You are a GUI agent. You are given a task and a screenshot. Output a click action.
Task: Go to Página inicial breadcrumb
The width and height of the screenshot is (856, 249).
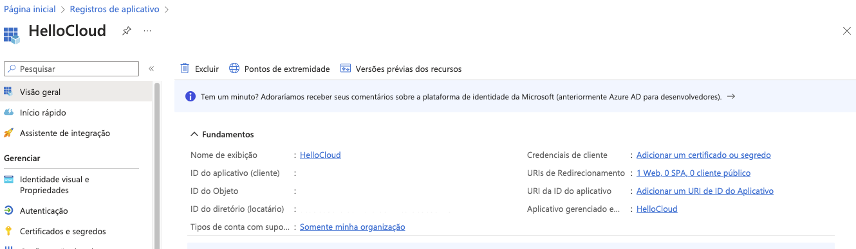30,10
